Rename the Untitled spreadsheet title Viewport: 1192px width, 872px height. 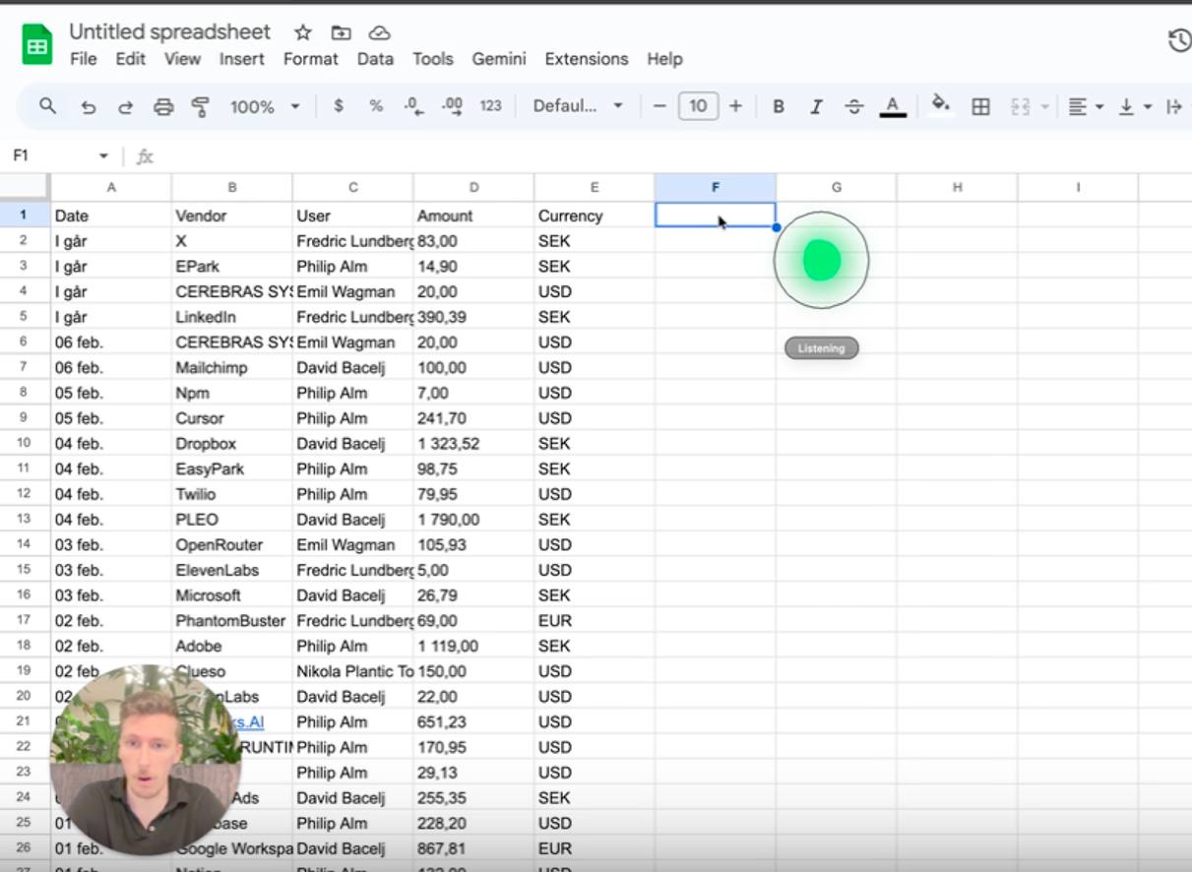click(169, 31)
